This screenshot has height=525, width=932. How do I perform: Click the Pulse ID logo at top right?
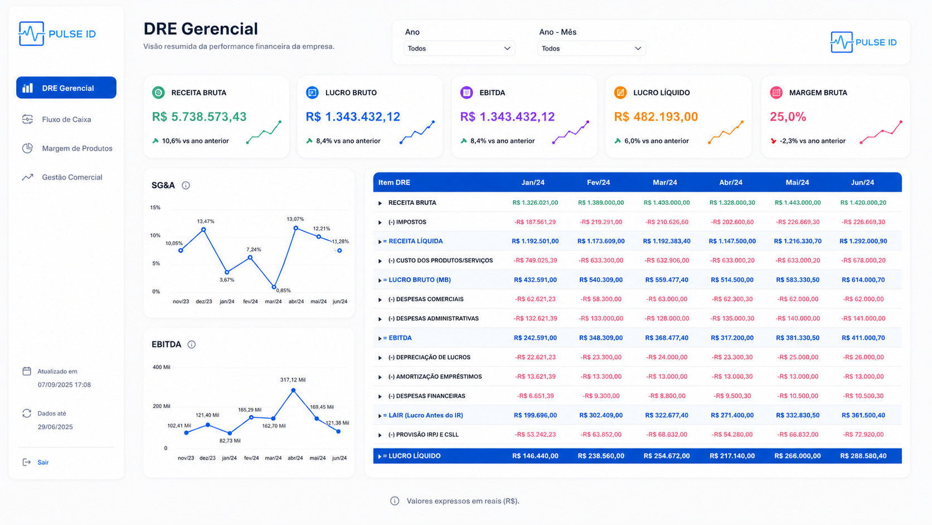click(x=863, y=42)
